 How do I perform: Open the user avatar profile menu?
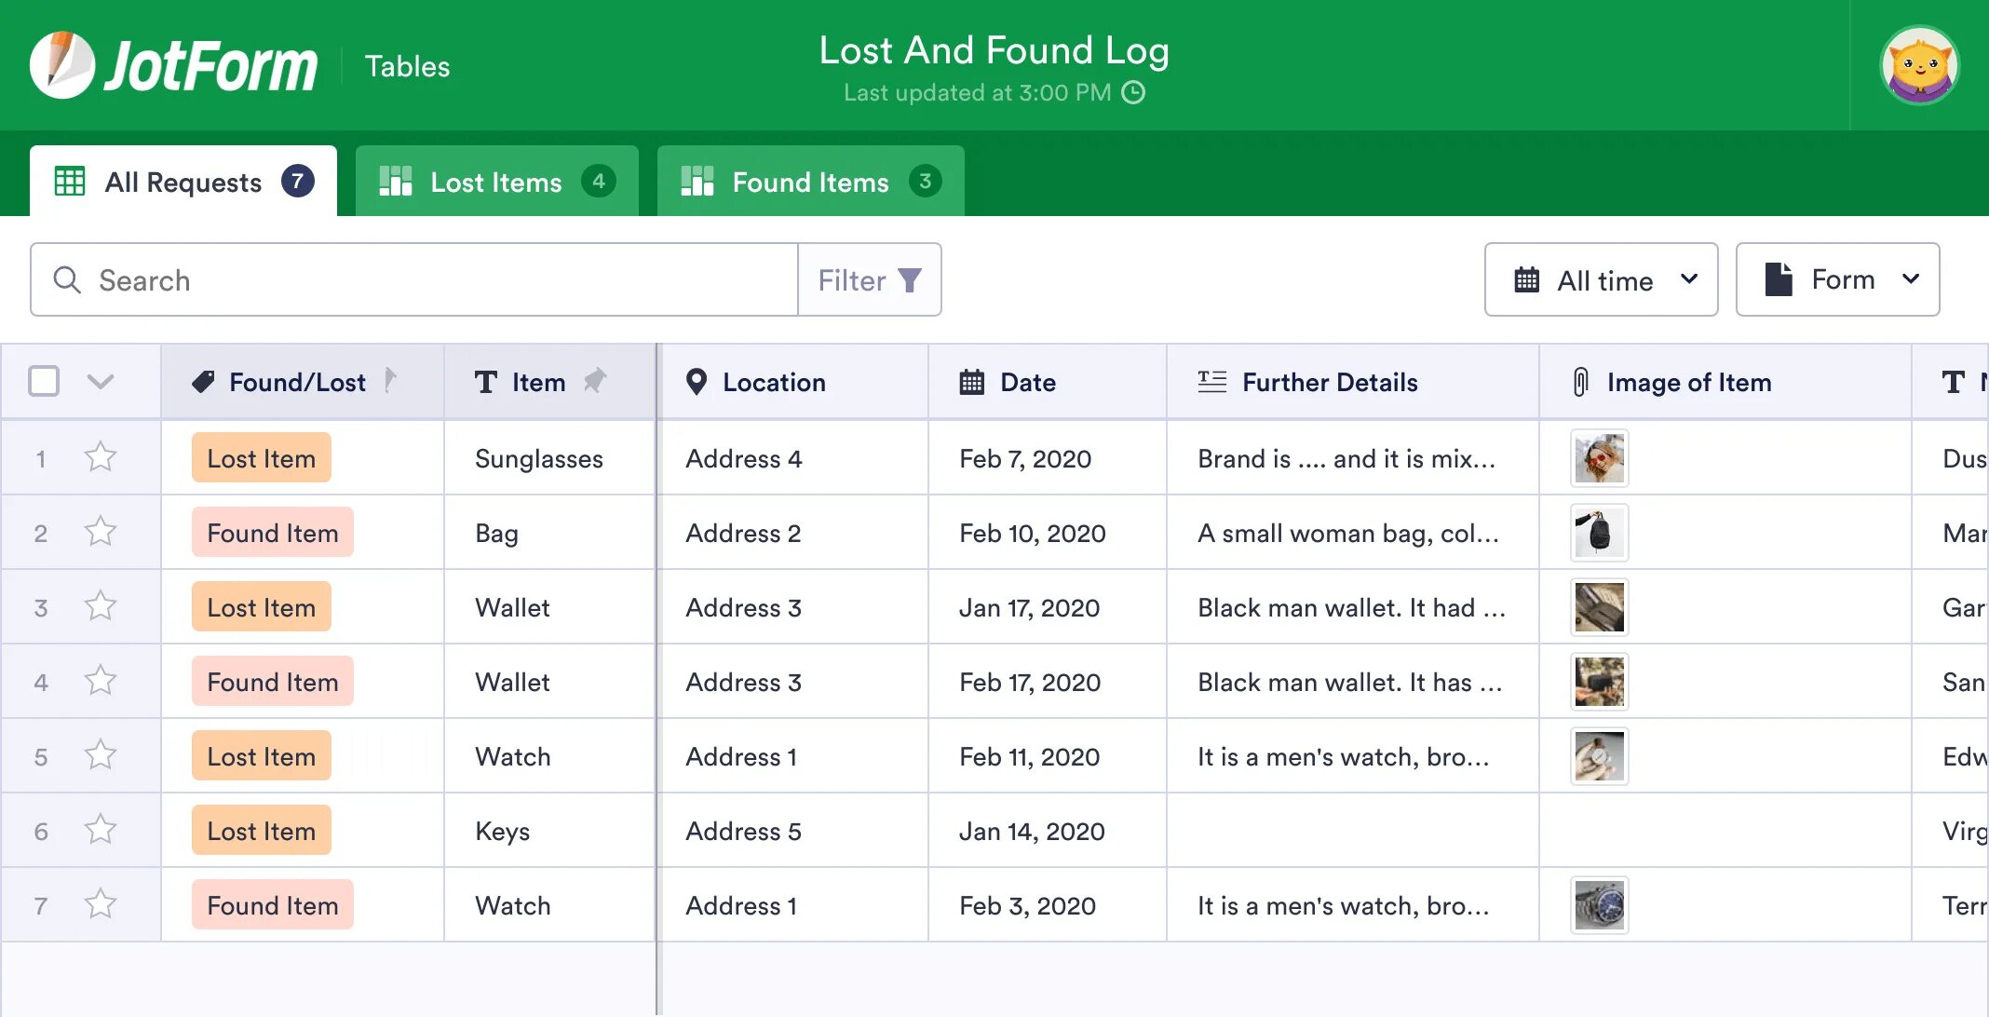(x=1918, y=65)
